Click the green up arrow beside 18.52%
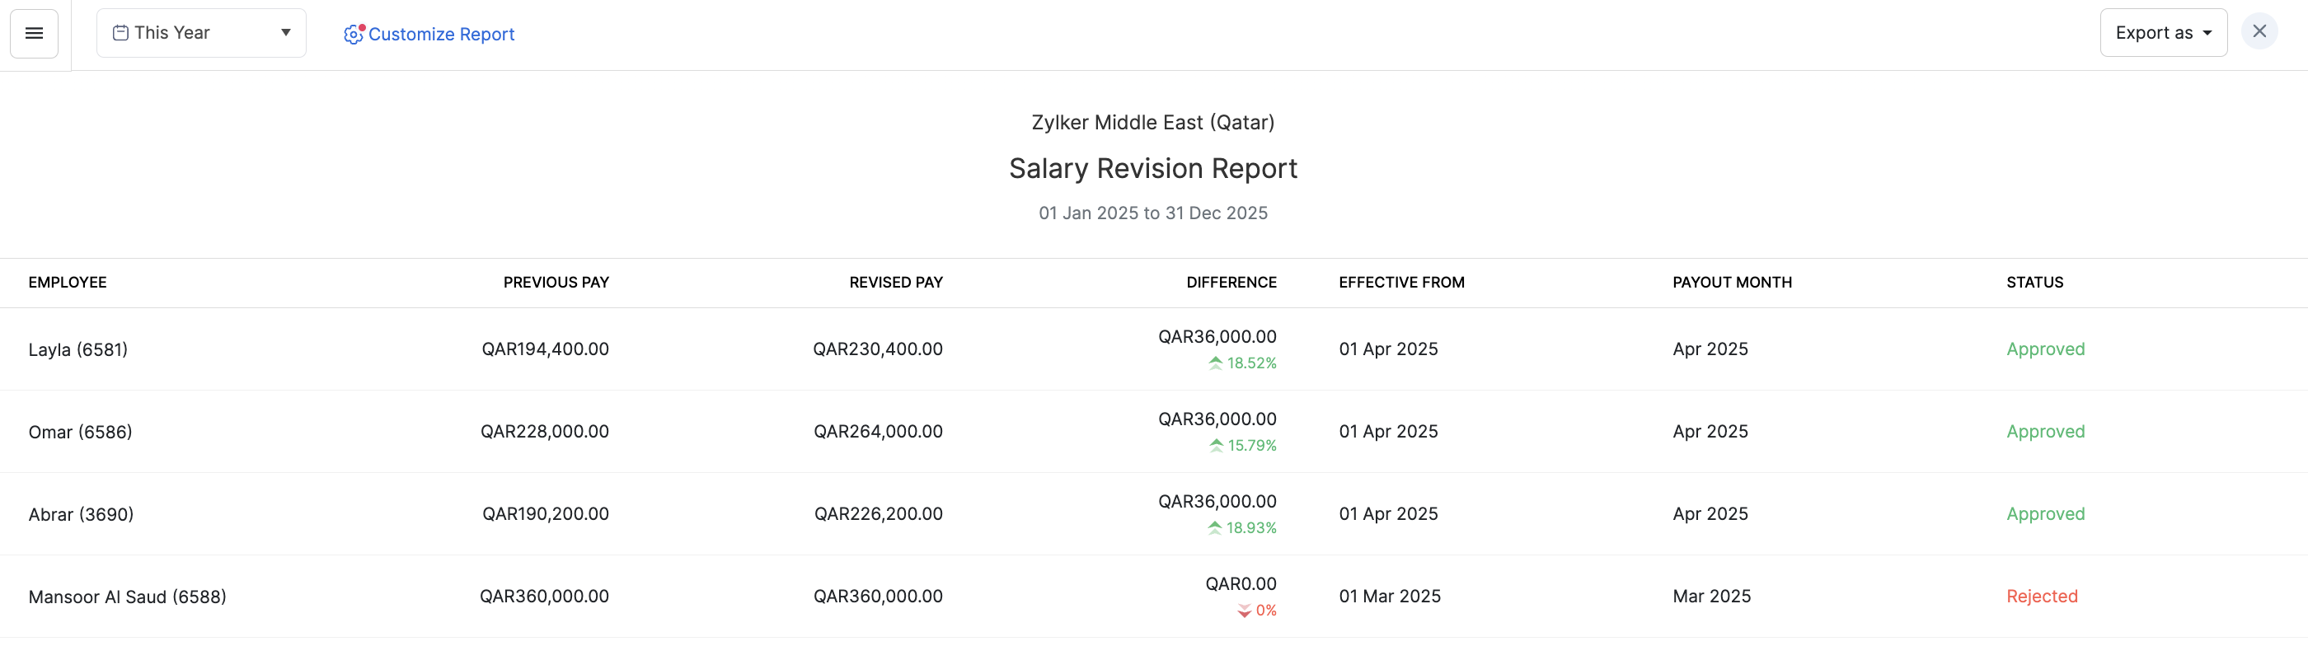 [x=1215, y=363]
